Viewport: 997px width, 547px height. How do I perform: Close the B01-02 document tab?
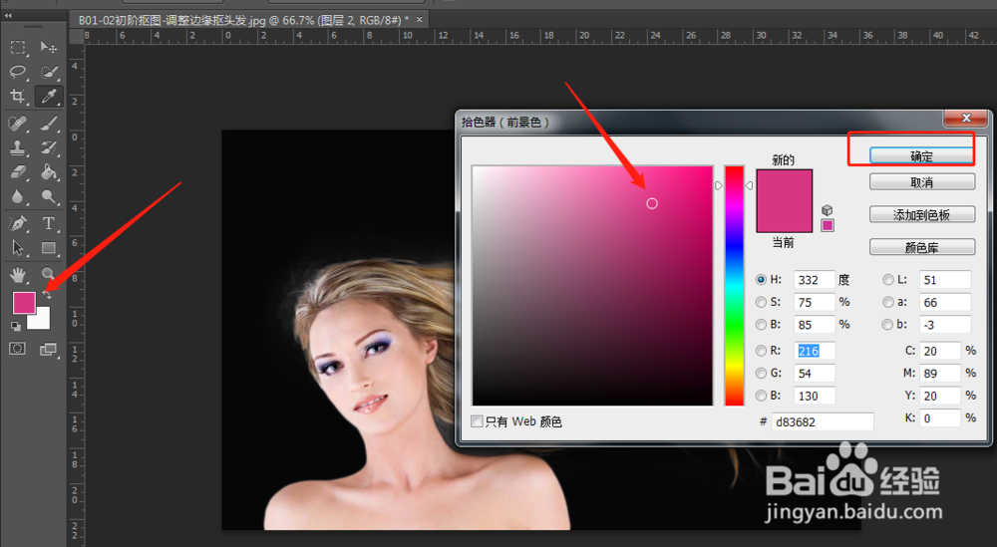click(x=419, y=20)
